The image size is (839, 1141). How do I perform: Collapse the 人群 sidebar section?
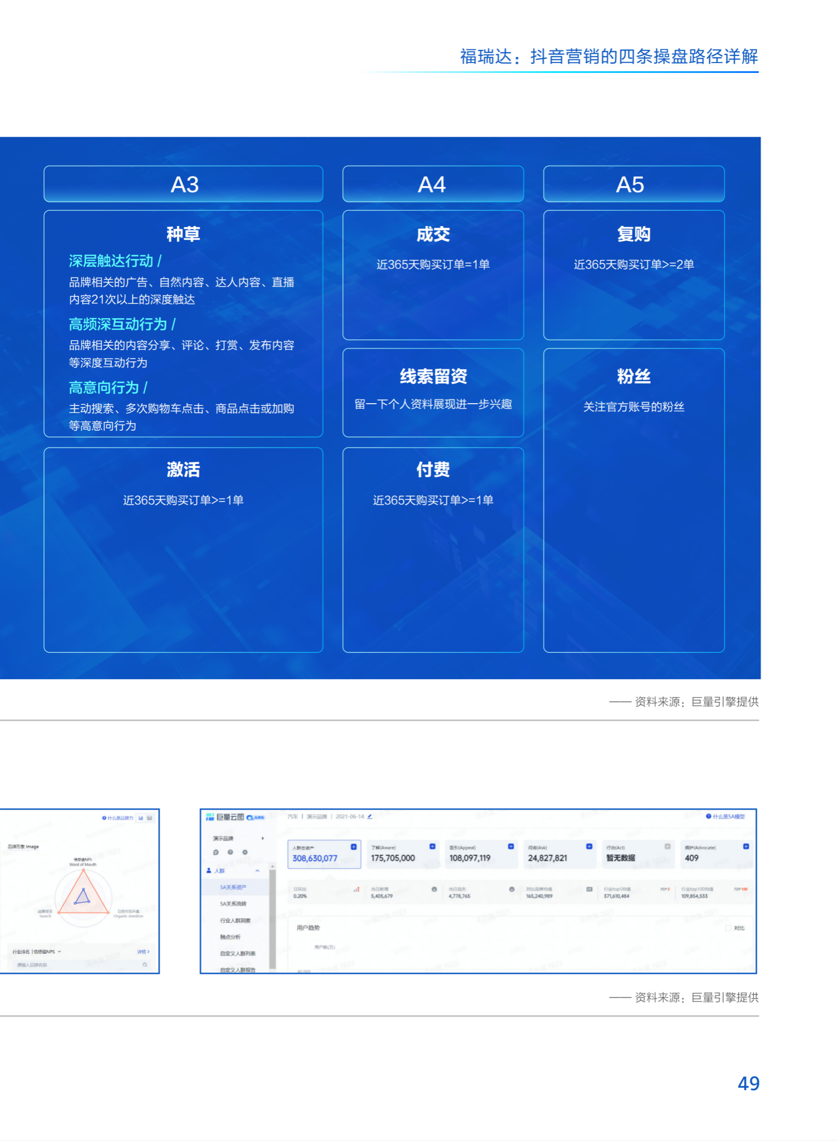tap(257, 871)
